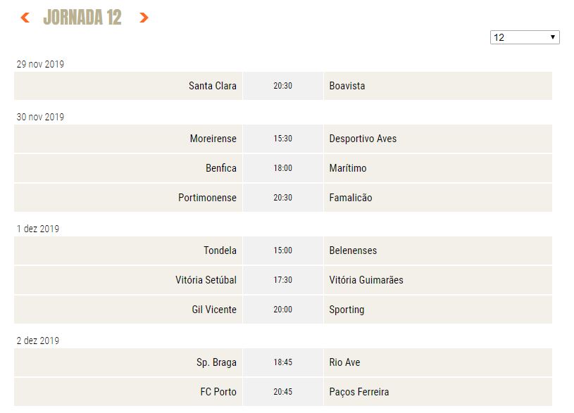Click the Gil Vicente team name
The height and width of the screenshot is (413, 574).
coord(214,310)
